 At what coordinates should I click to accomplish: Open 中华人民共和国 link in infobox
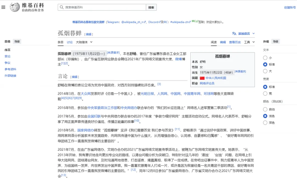[216, 78]
